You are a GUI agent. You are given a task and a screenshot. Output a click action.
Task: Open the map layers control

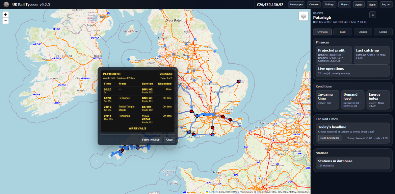(x=303, y=16)
